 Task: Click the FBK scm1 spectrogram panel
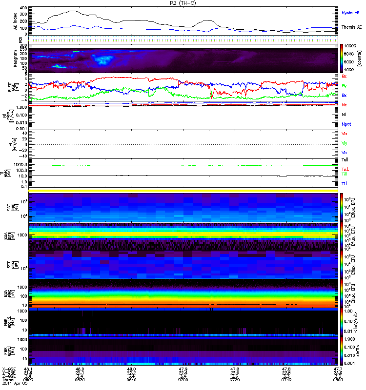(183, 351)
